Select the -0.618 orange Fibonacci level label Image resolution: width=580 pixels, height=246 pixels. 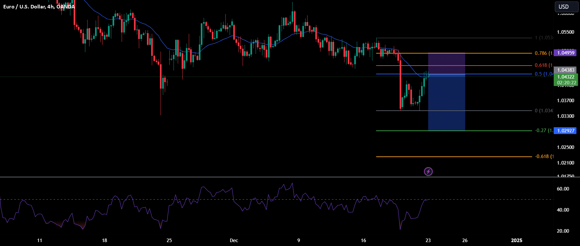544,156
